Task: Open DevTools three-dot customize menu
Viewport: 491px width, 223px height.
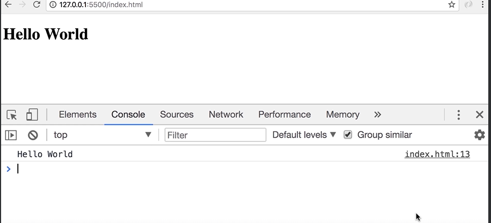Action: [458, 115]
